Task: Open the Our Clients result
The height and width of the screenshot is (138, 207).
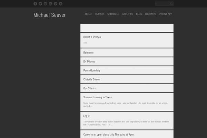Action: (x=89, y=88)
